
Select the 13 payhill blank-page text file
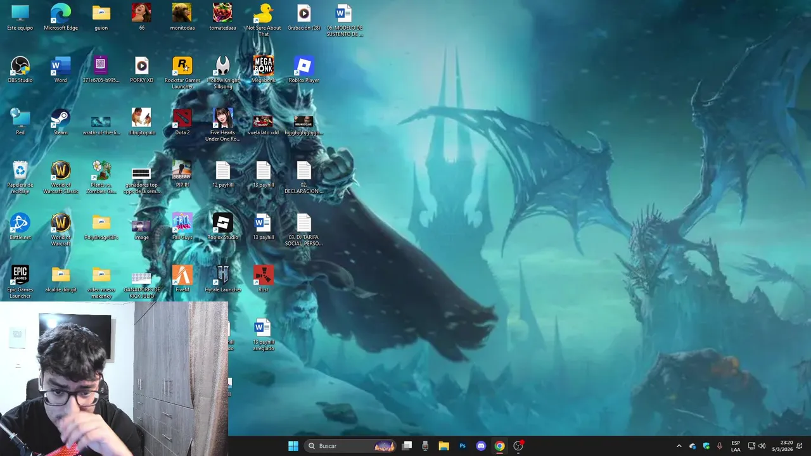pos(263,175)
